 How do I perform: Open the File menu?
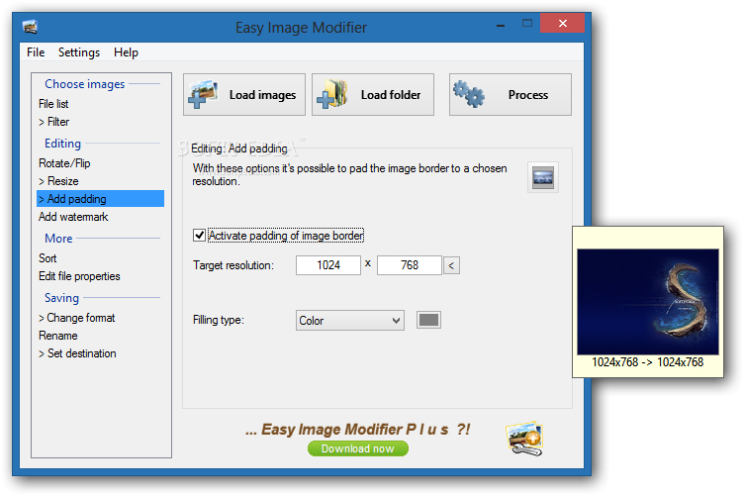[x=36, y=52]
